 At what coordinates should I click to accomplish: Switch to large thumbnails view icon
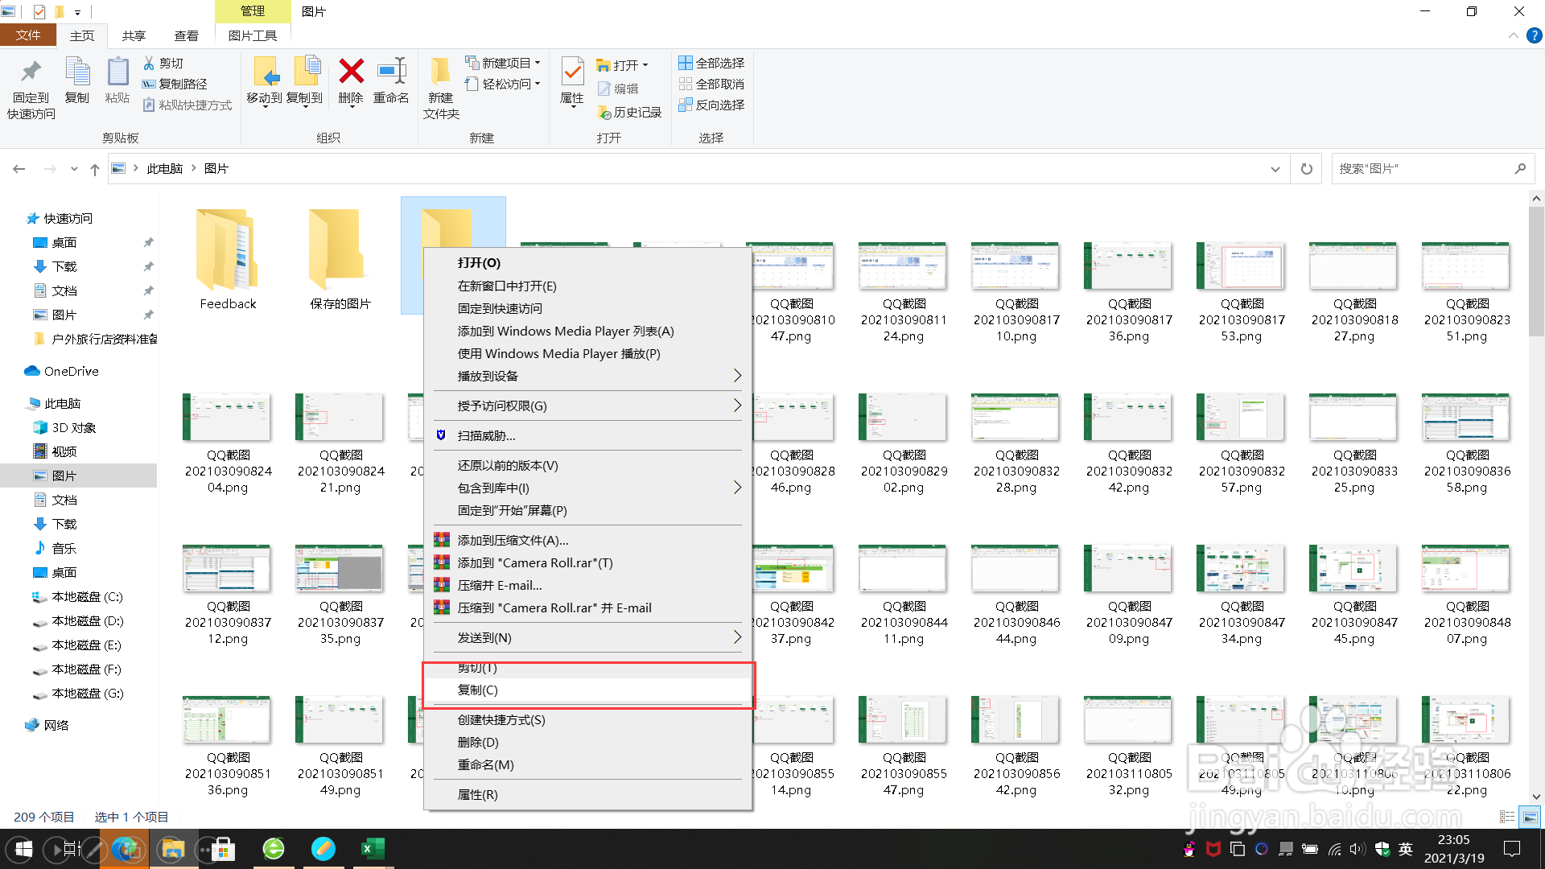[1530, 818]
